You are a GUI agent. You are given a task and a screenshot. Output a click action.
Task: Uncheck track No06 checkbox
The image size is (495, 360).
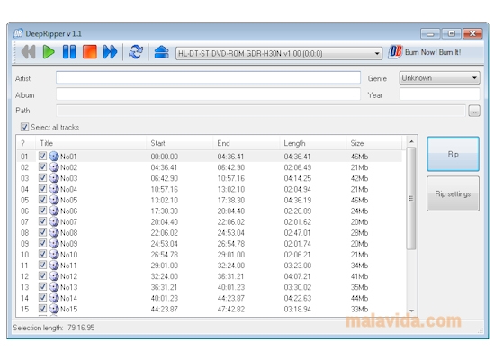point(42,211)
